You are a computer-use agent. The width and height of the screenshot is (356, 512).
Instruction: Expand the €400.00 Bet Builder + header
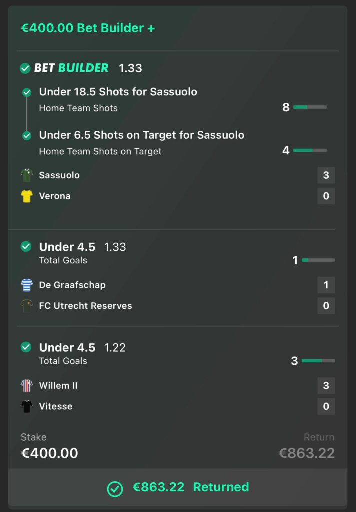[x=88, y=28]
